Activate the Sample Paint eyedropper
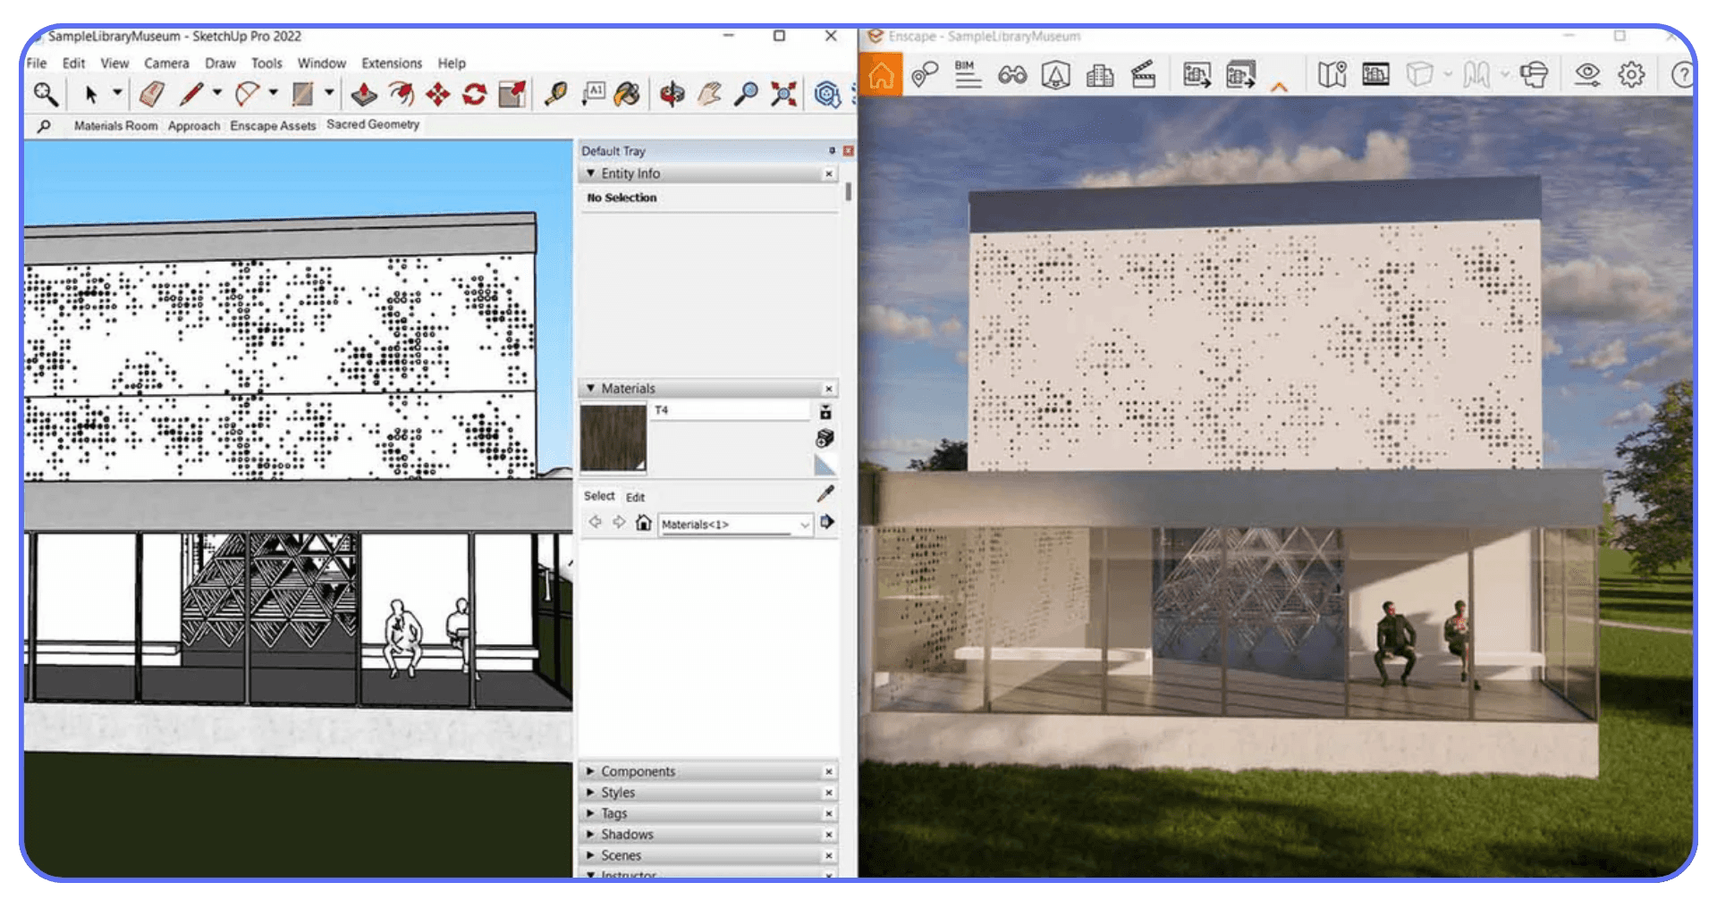Screen dimensions: 1717x908 tap(825, 493)
